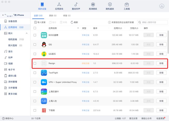Check the 下厨房 row checkbox

(x=35, y=110)
